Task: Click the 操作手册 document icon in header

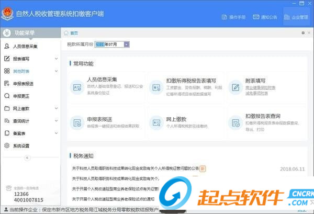Action: click(224, 17)
